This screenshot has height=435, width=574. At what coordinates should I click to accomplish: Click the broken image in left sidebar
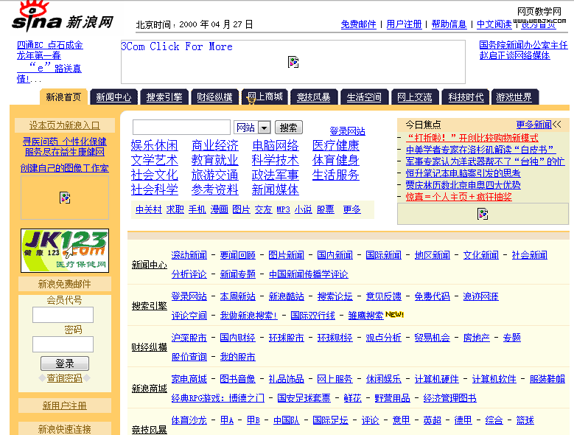[65, 198]
